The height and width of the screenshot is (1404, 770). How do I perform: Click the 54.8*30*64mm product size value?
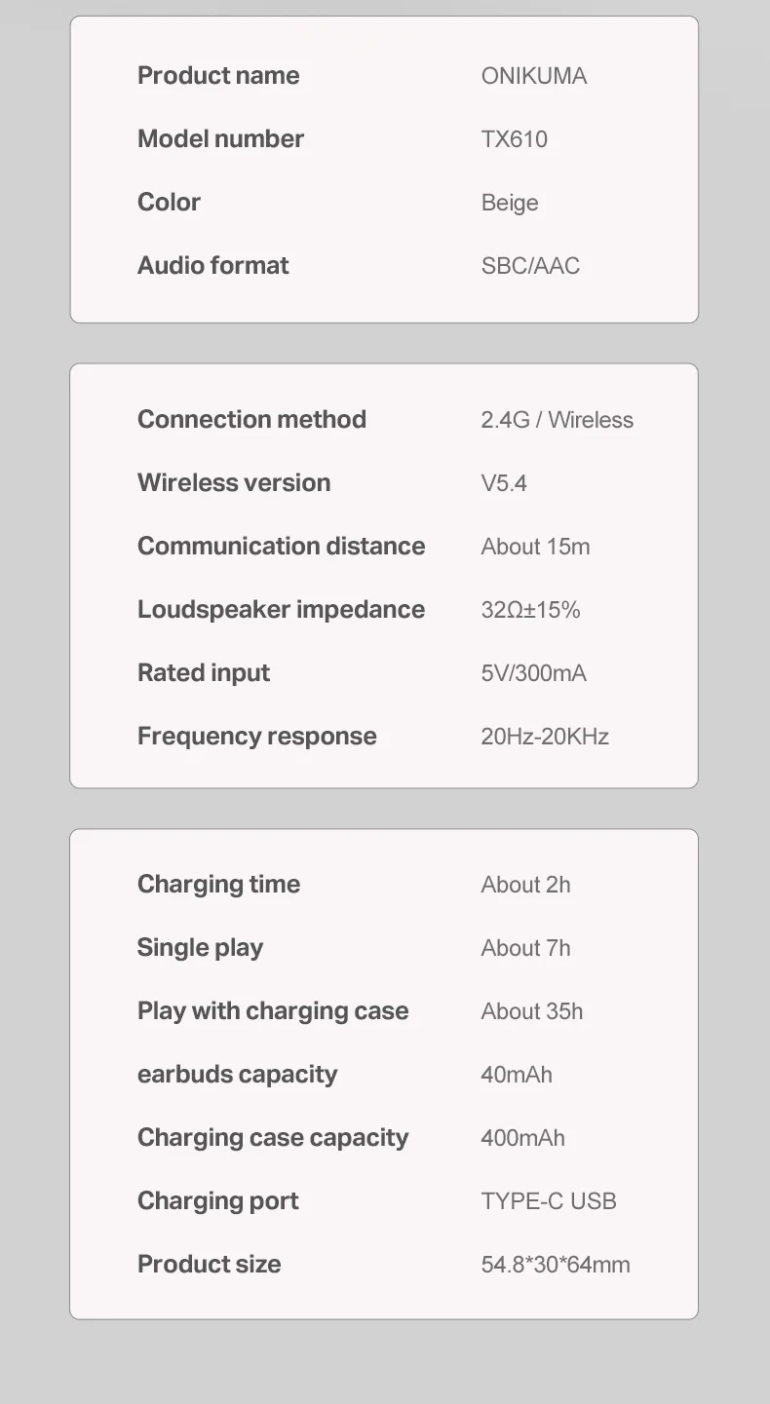coord(556,1265)
